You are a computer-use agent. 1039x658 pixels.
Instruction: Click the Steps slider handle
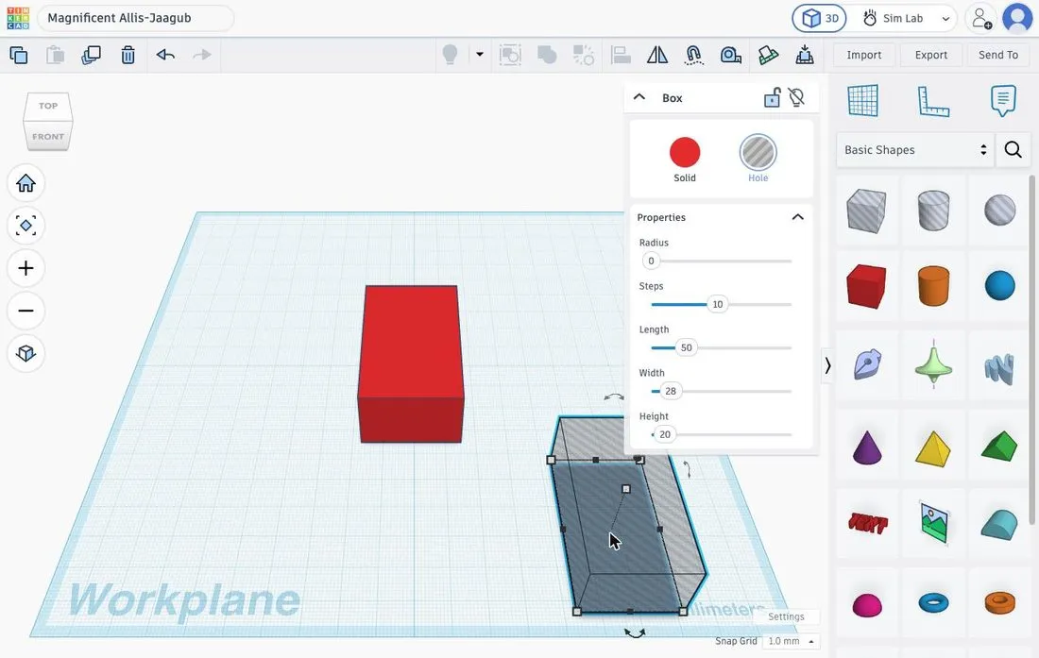[x=717, y=305]
